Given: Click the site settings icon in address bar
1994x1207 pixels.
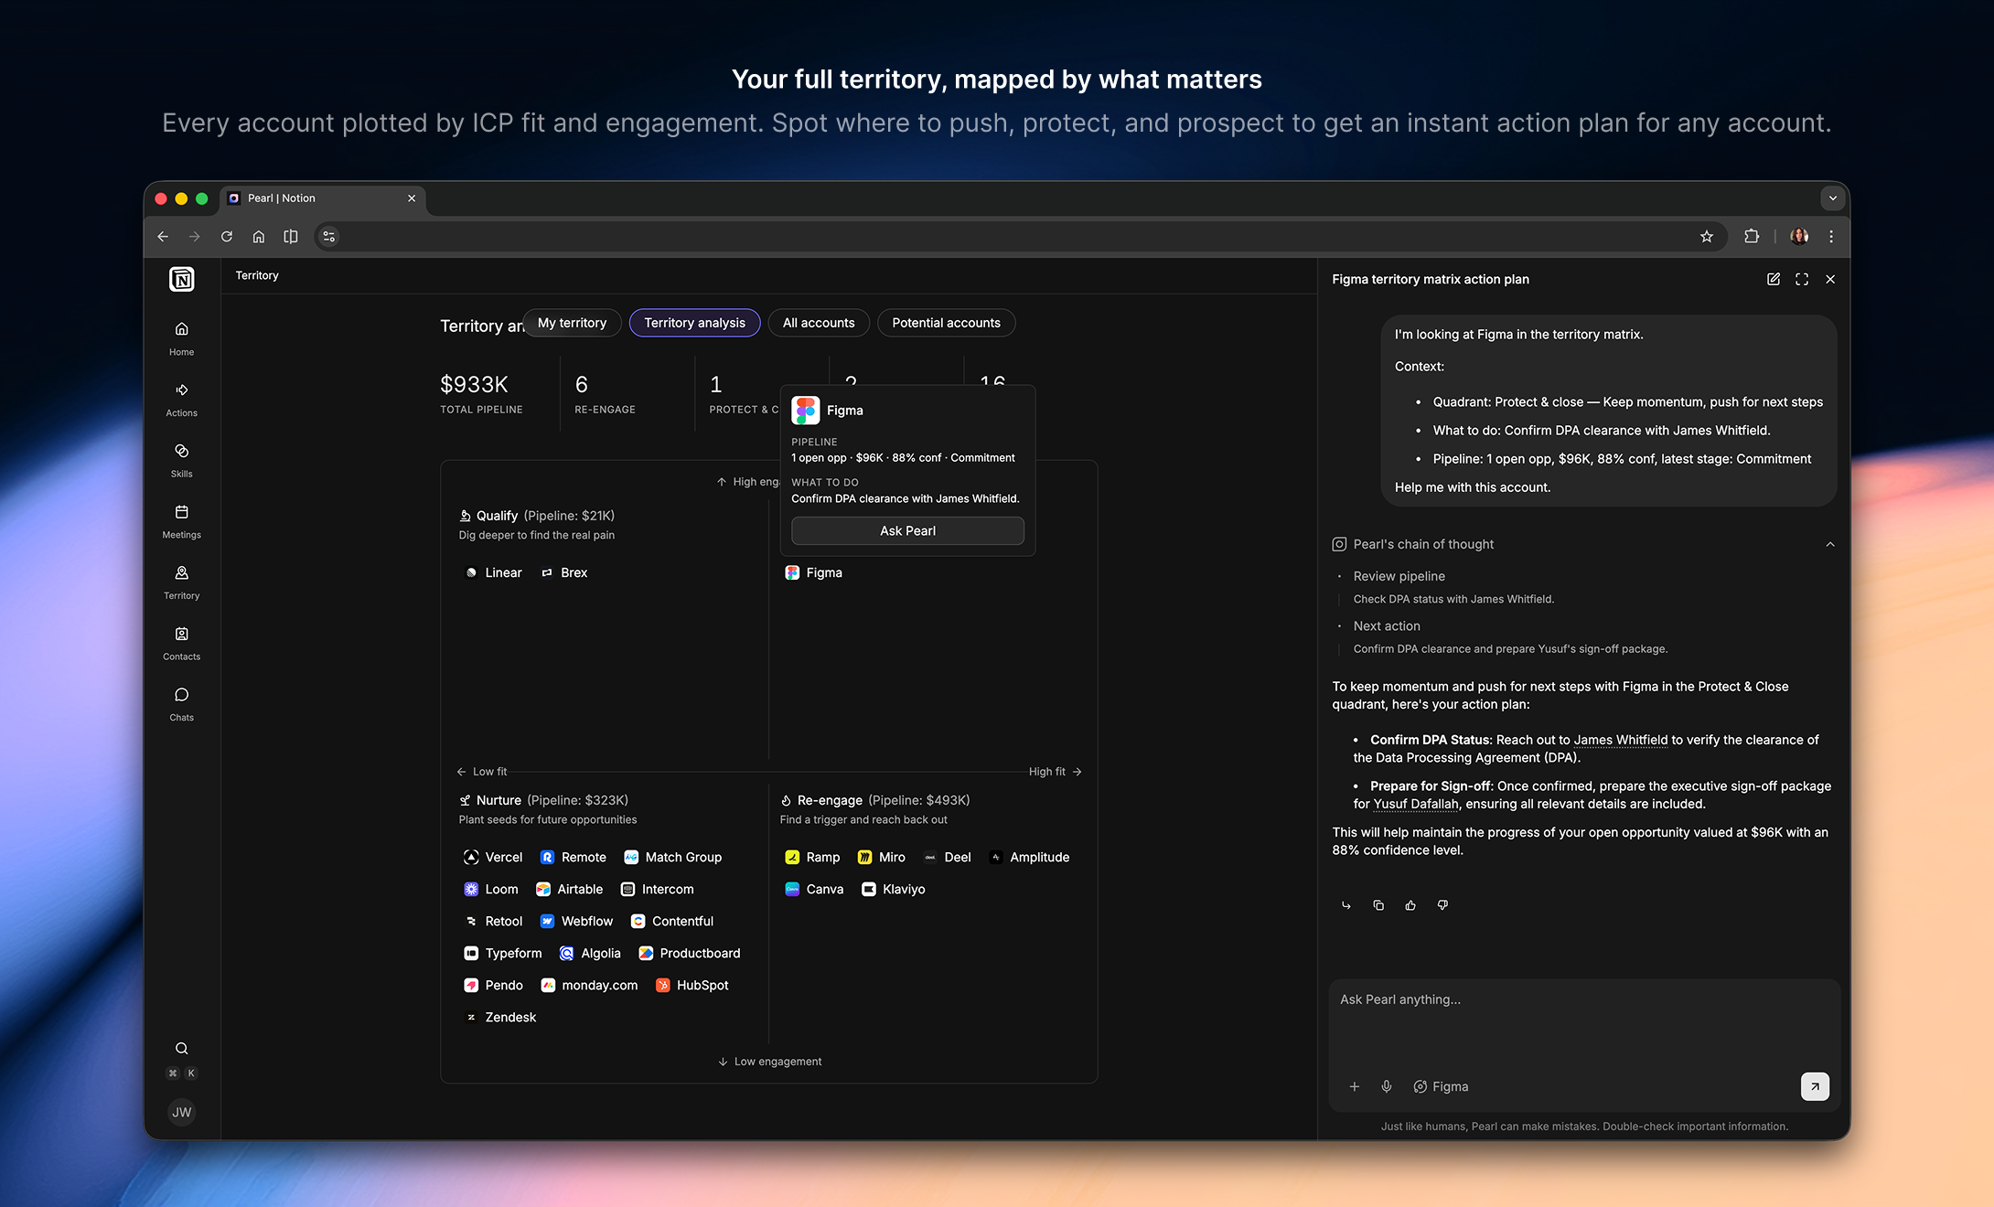Looking at the screenshot, I should click(329, 237).
